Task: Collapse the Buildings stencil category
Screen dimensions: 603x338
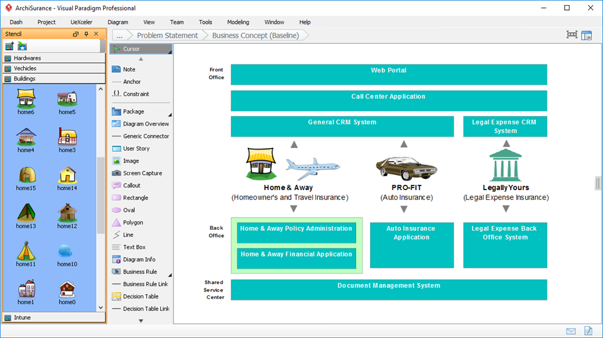Action: pos(54,78)
